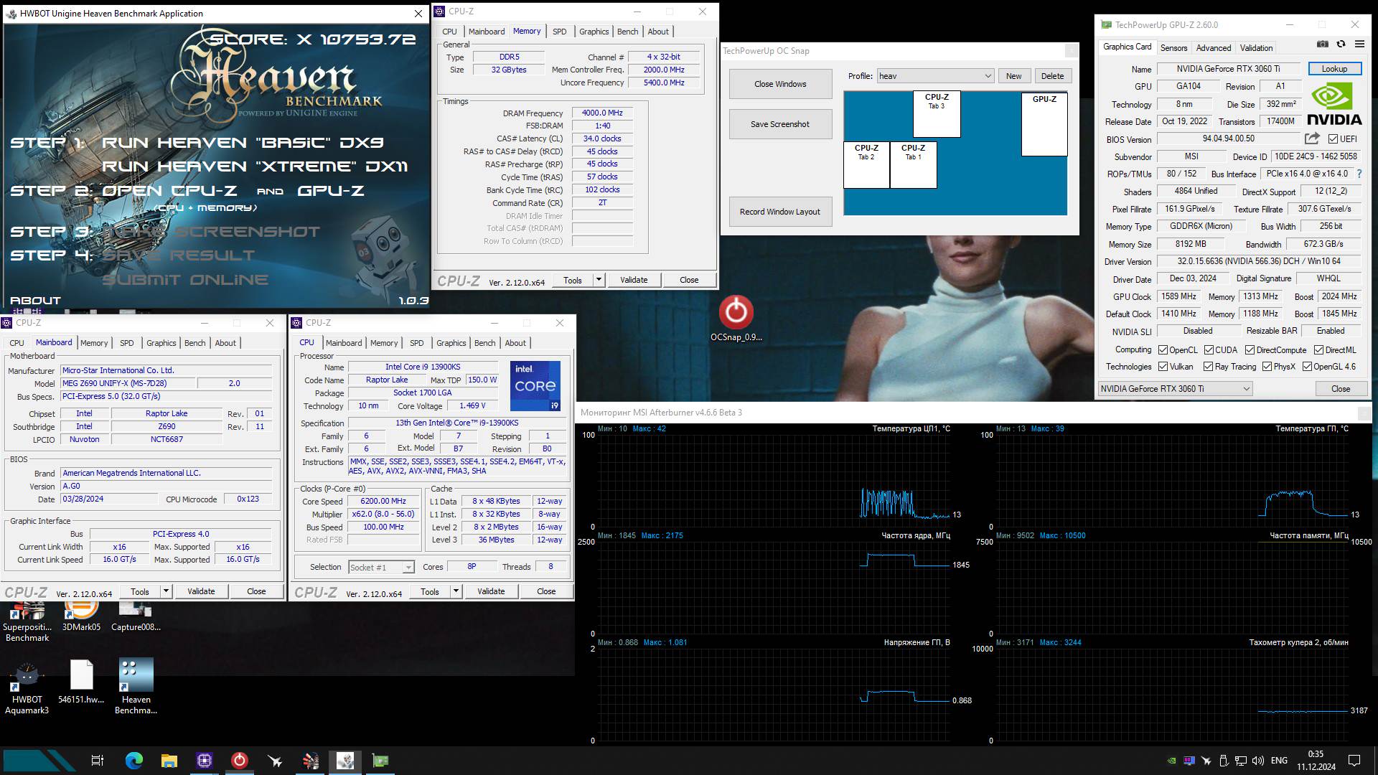Click the GPU Name field in GPU-Z

click(x=1228, y=69)
